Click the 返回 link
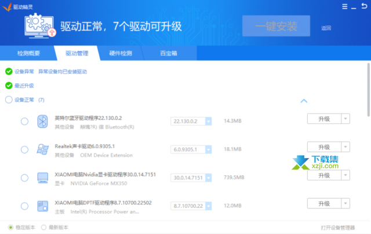Image resolution: width=371 pixels, height=234 pixels. (326, 28)
